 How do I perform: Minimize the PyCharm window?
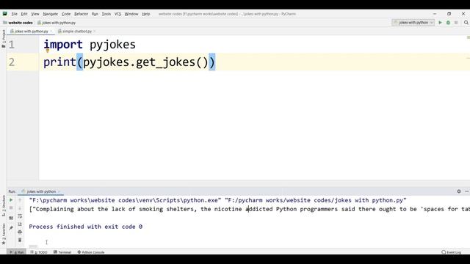pos(435,14)
